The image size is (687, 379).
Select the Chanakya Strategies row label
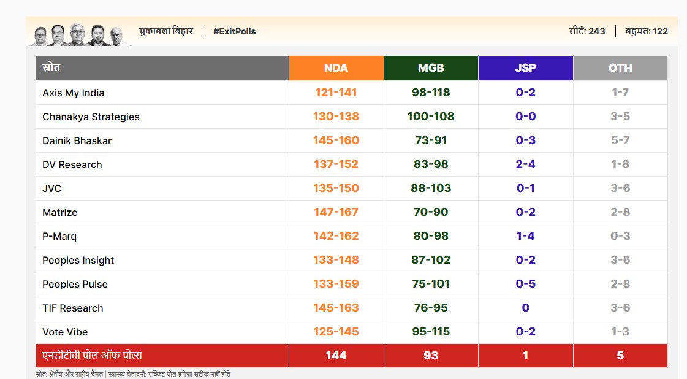91,117
